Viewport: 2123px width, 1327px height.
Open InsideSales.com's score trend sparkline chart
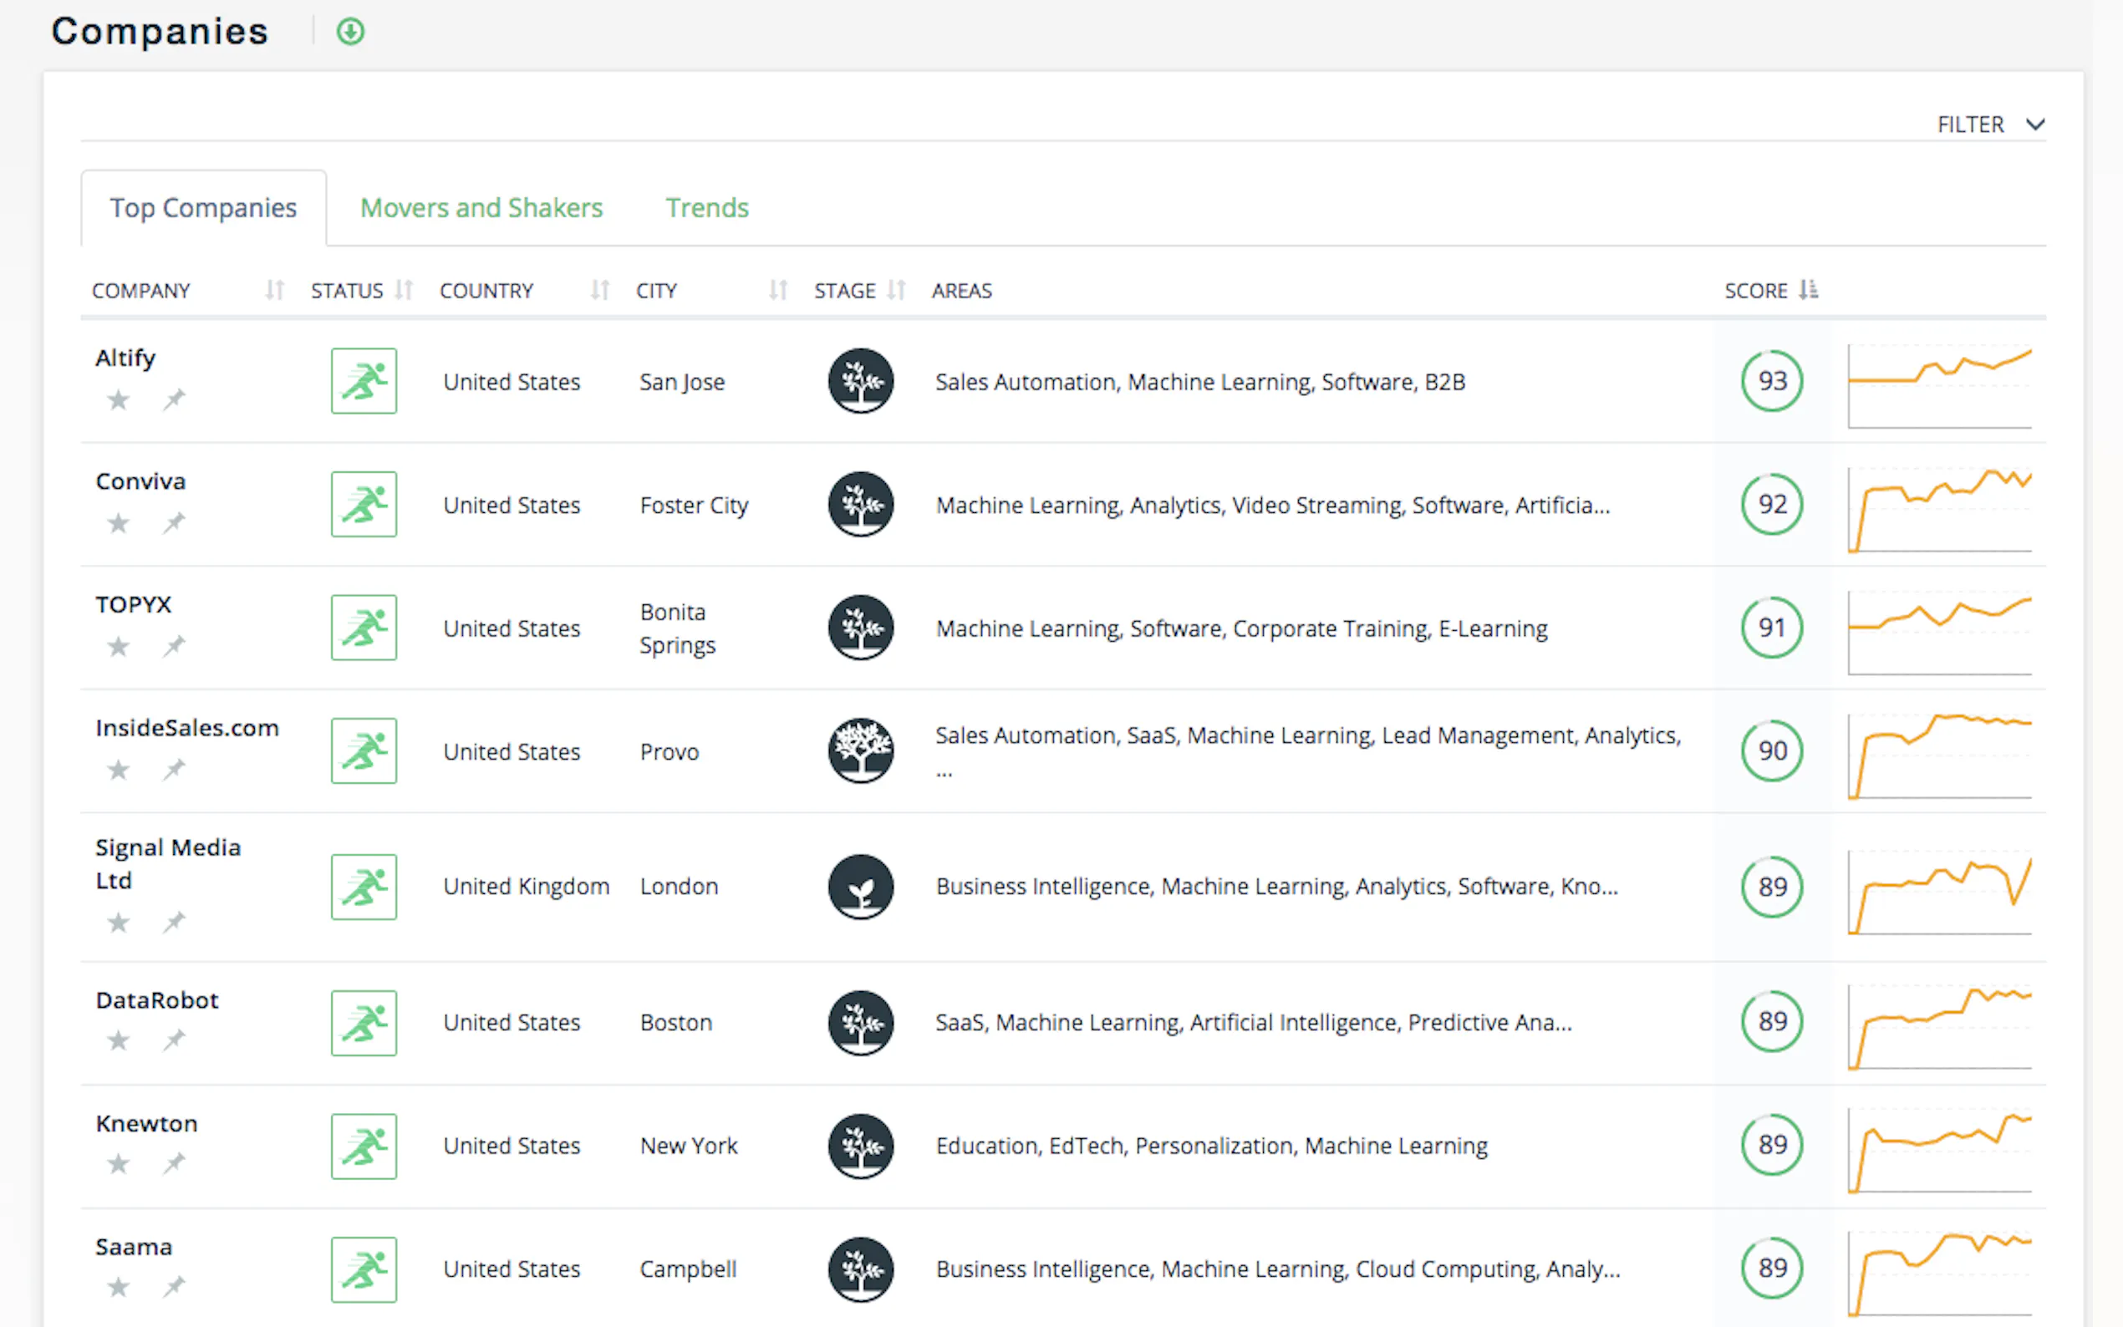(x=1940, y=755)
